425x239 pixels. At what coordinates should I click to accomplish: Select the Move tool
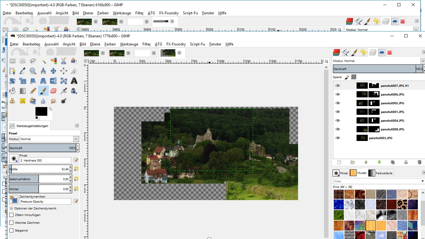[53, 71]
